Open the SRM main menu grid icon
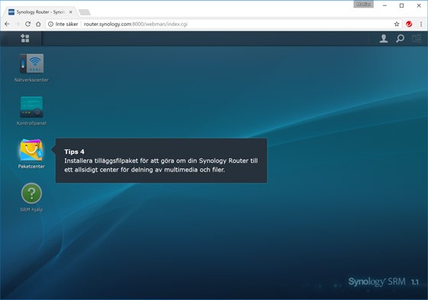The image size is (428, 300). pos(24,38)
